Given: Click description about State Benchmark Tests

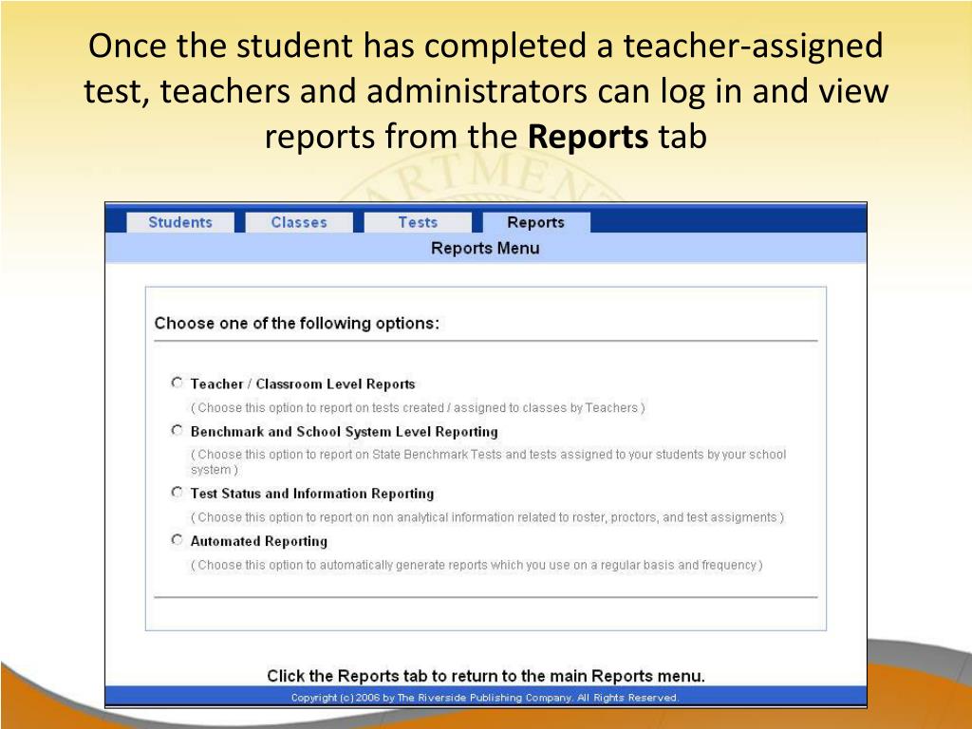Looking at the screenshot, I should 489,462.
